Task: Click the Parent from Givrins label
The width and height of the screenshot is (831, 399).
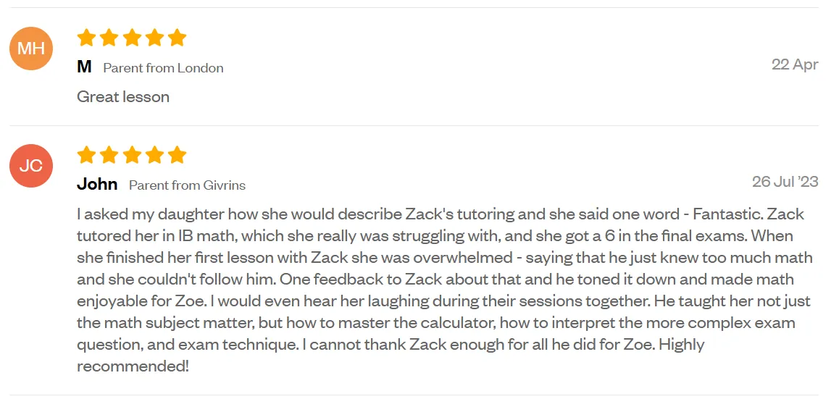Action: (188, 185)
